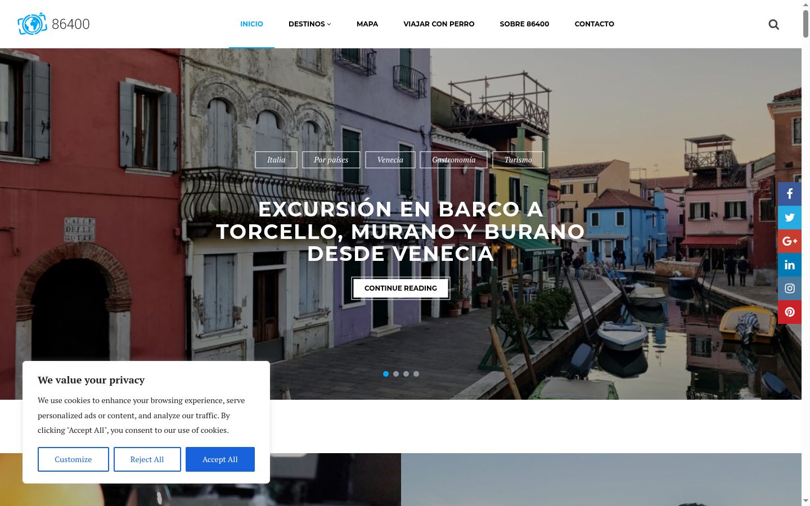
Task: Open the Contacto menu item
Action: pos(594,24)
